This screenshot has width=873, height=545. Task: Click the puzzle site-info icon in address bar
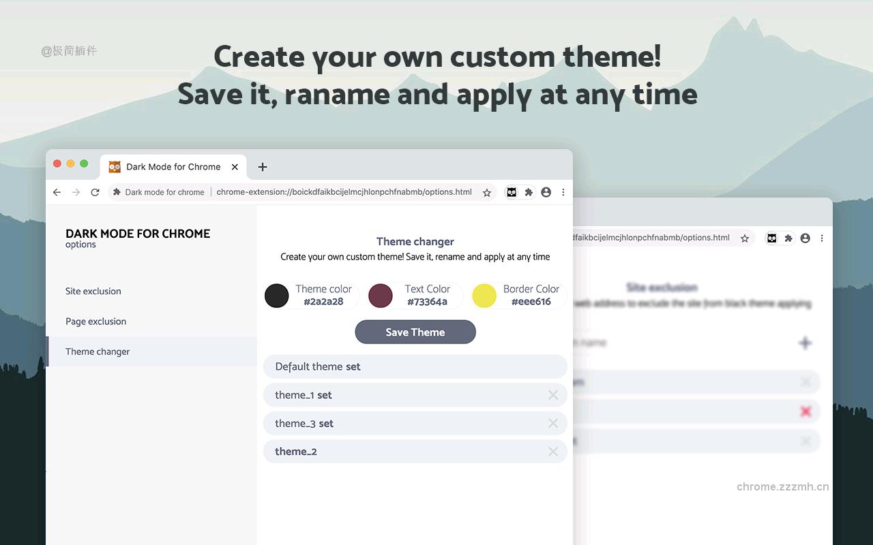coord(117,192)
